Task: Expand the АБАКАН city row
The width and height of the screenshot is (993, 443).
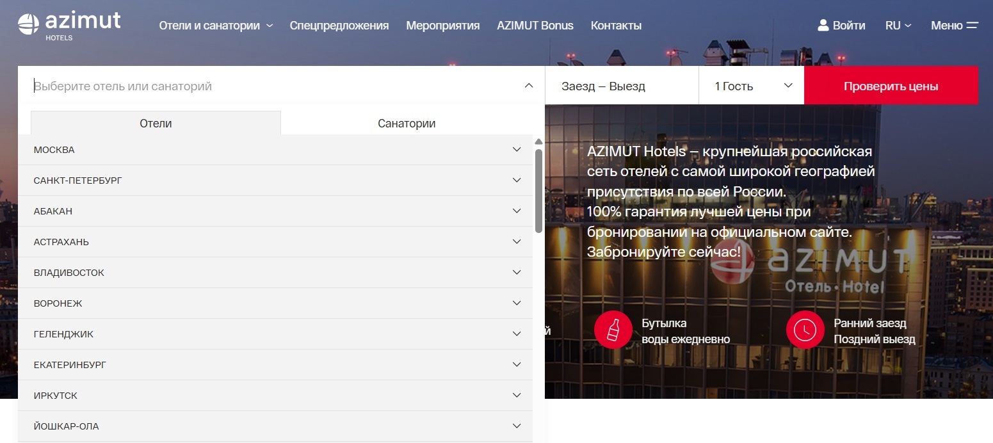Action: pos(275,211)
